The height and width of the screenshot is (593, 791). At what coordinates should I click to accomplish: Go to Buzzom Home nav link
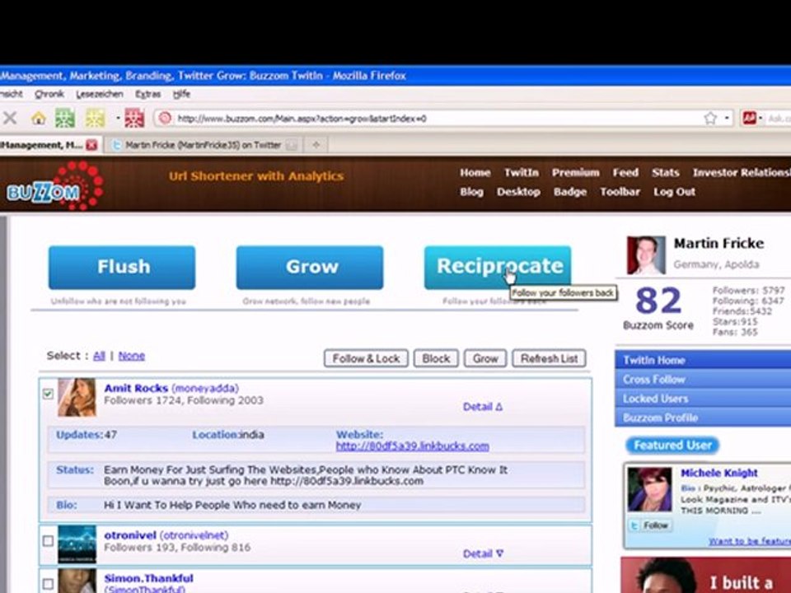[x=475, y=172]
